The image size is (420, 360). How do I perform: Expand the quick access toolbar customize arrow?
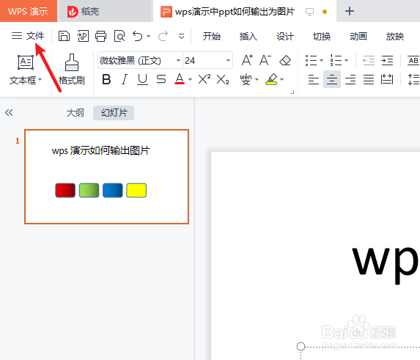pyautogui.click(x=181, y=36)
